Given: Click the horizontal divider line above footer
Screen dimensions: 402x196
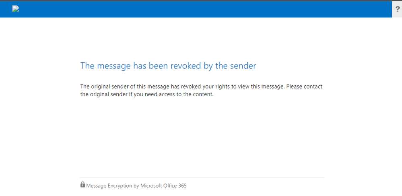Looking at the screenshot, I should click(202, 177).
